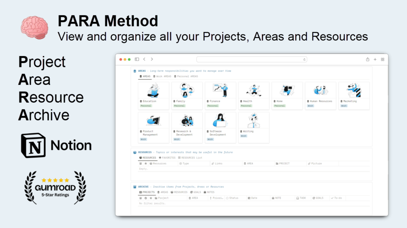Click the Status column header
407x228 pixels.
(x=232, y=198)
